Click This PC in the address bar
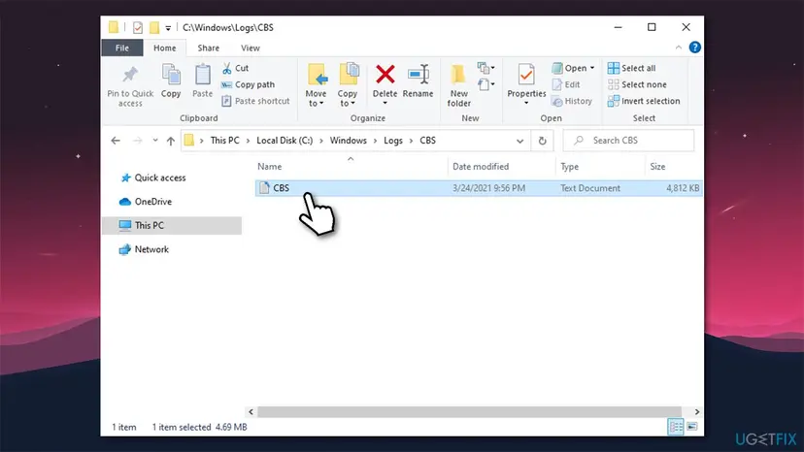Image resolution: width=804 pixels, height=452 pixels. (x=224, y=141)
